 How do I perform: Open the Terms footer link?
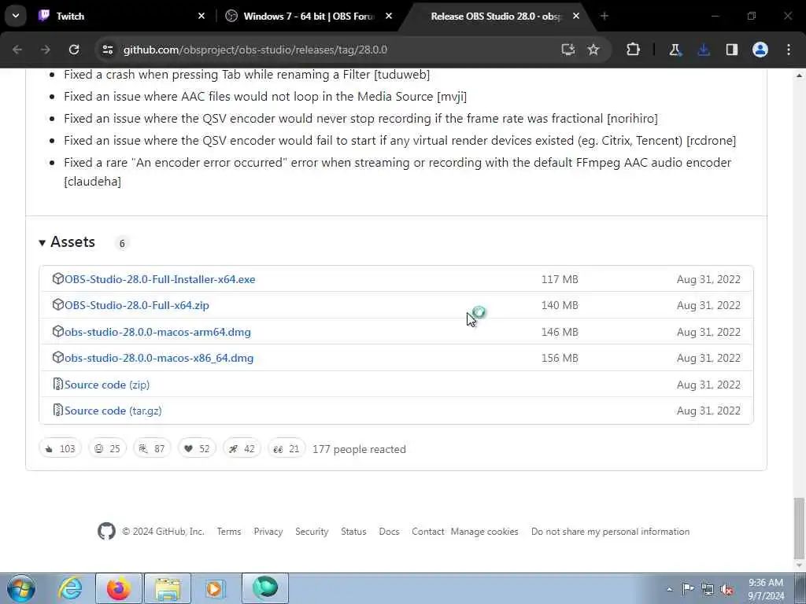(x=229, y=532)
